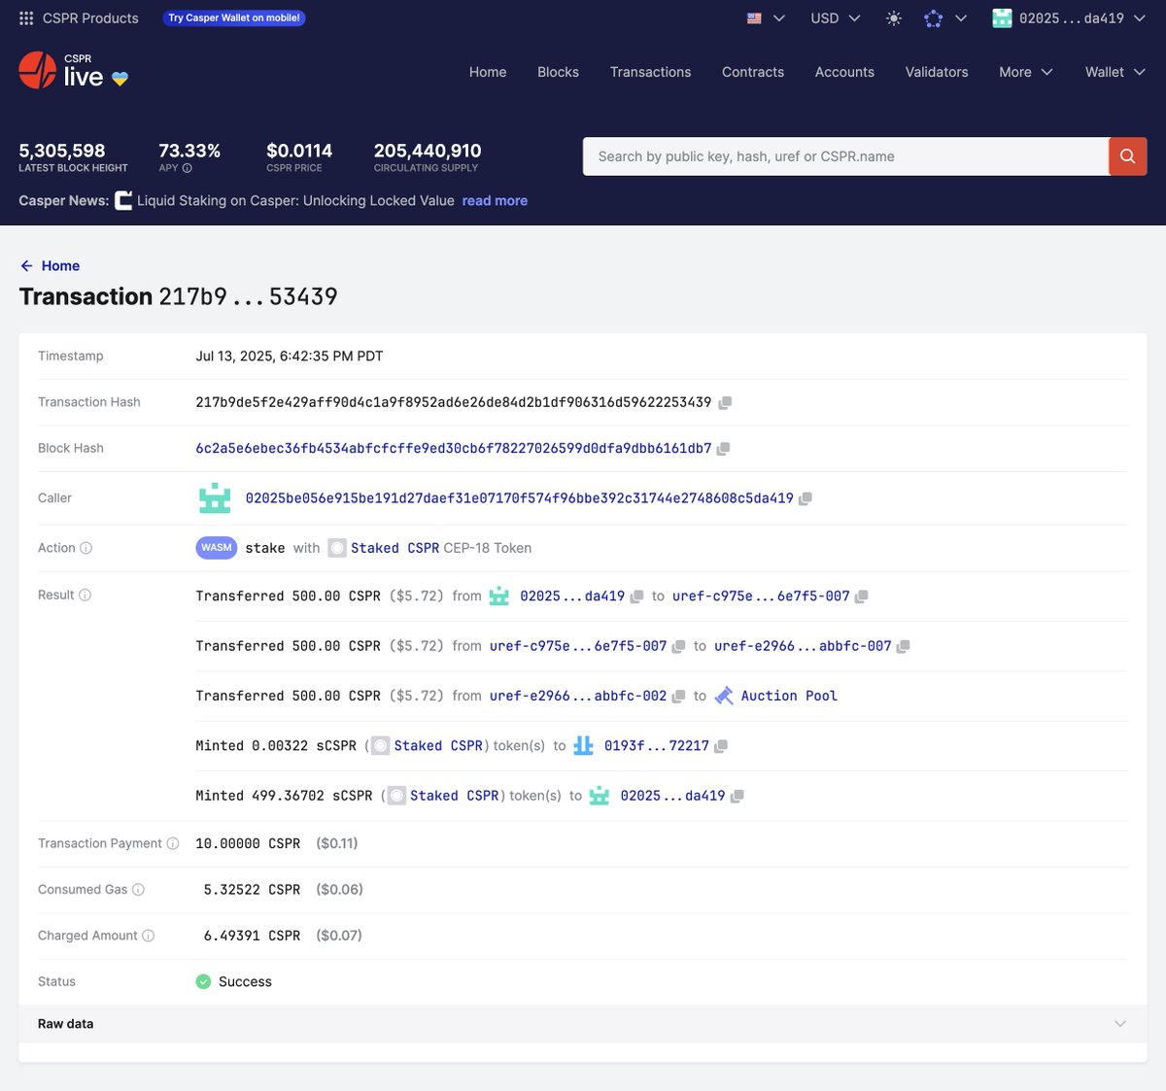Click the Transaction Payment info icon
1166x1091 pixels.
tap(173, 843)
